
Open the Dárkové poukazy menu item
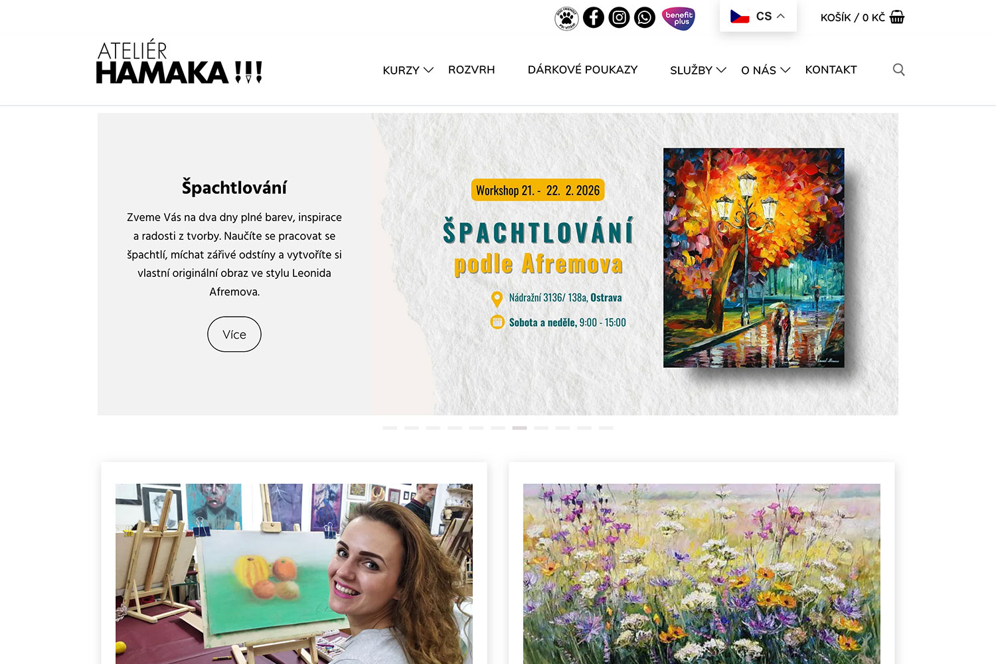pyautogui.click(x=582, y=70)
